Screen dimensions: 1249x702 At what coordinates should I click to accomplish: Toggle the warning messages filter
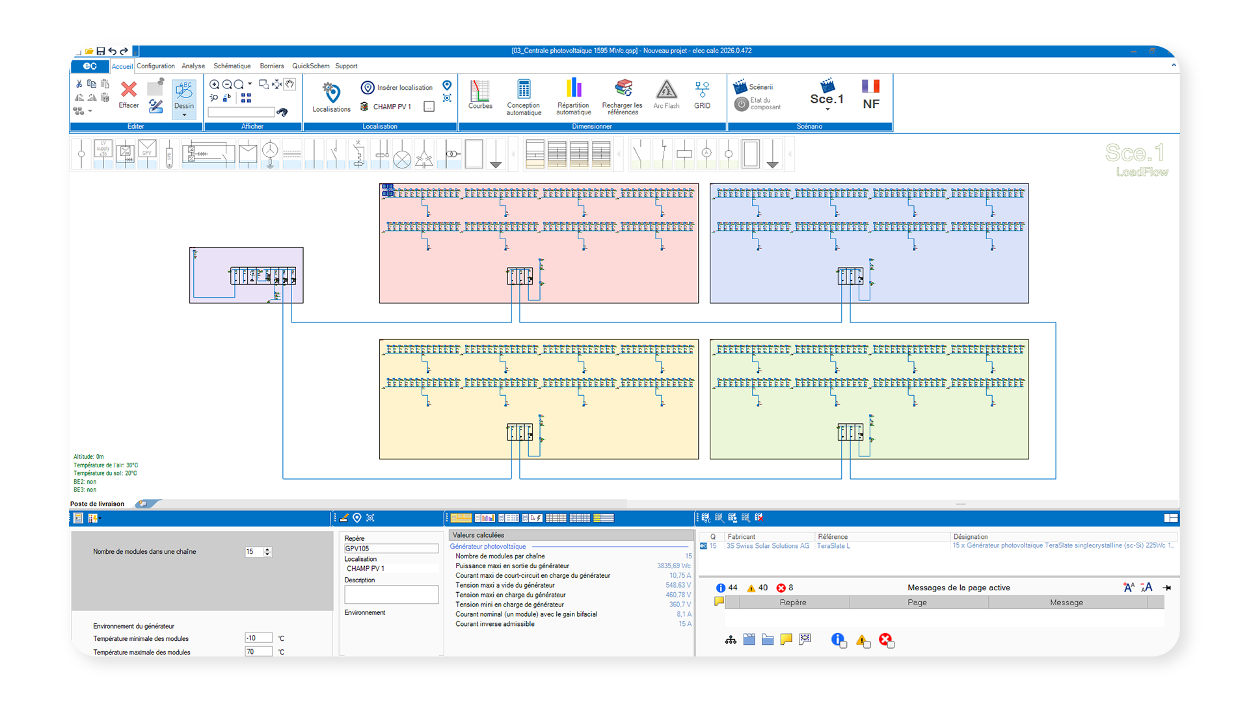pyautogui.click(x=863, y=640)
